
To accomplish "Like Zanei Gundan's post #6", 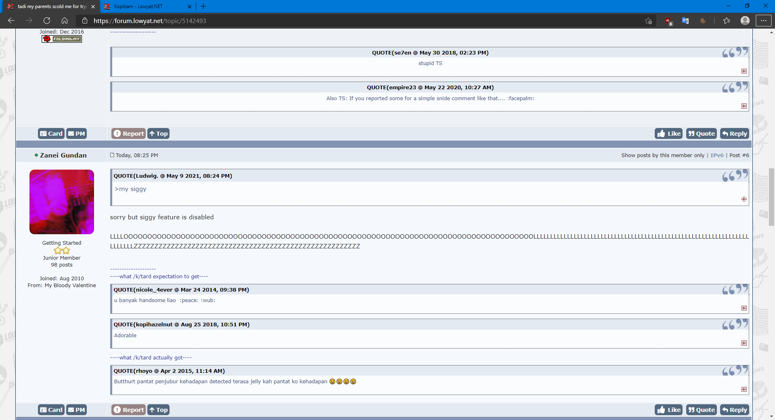I will (668, 410).
